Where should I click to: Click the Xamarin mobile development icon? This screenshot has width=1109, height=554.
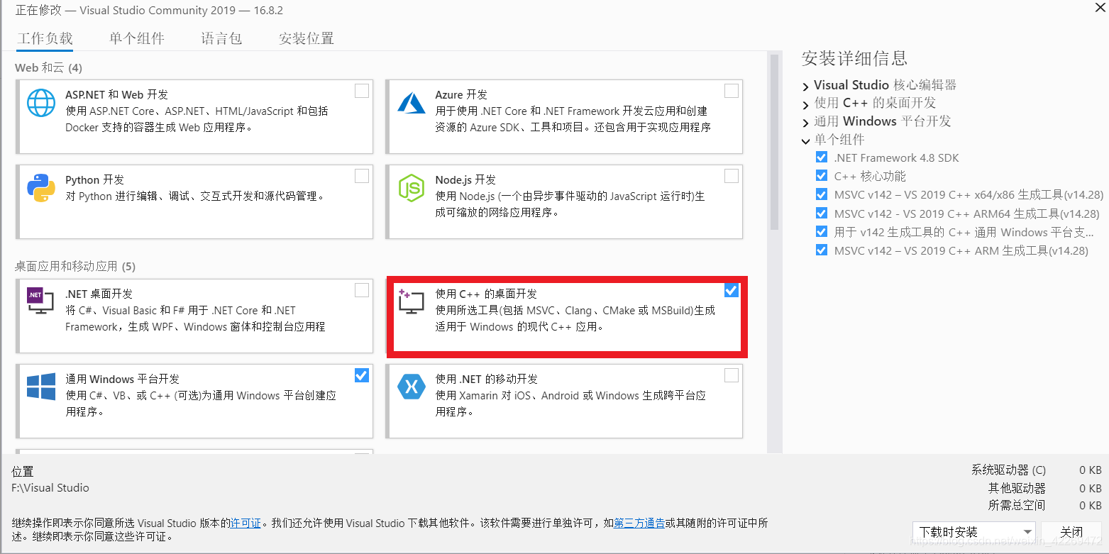(412, 387)
